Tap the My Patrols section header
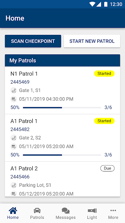This screenshot has width=125, height=223. (x=62, y=60)
